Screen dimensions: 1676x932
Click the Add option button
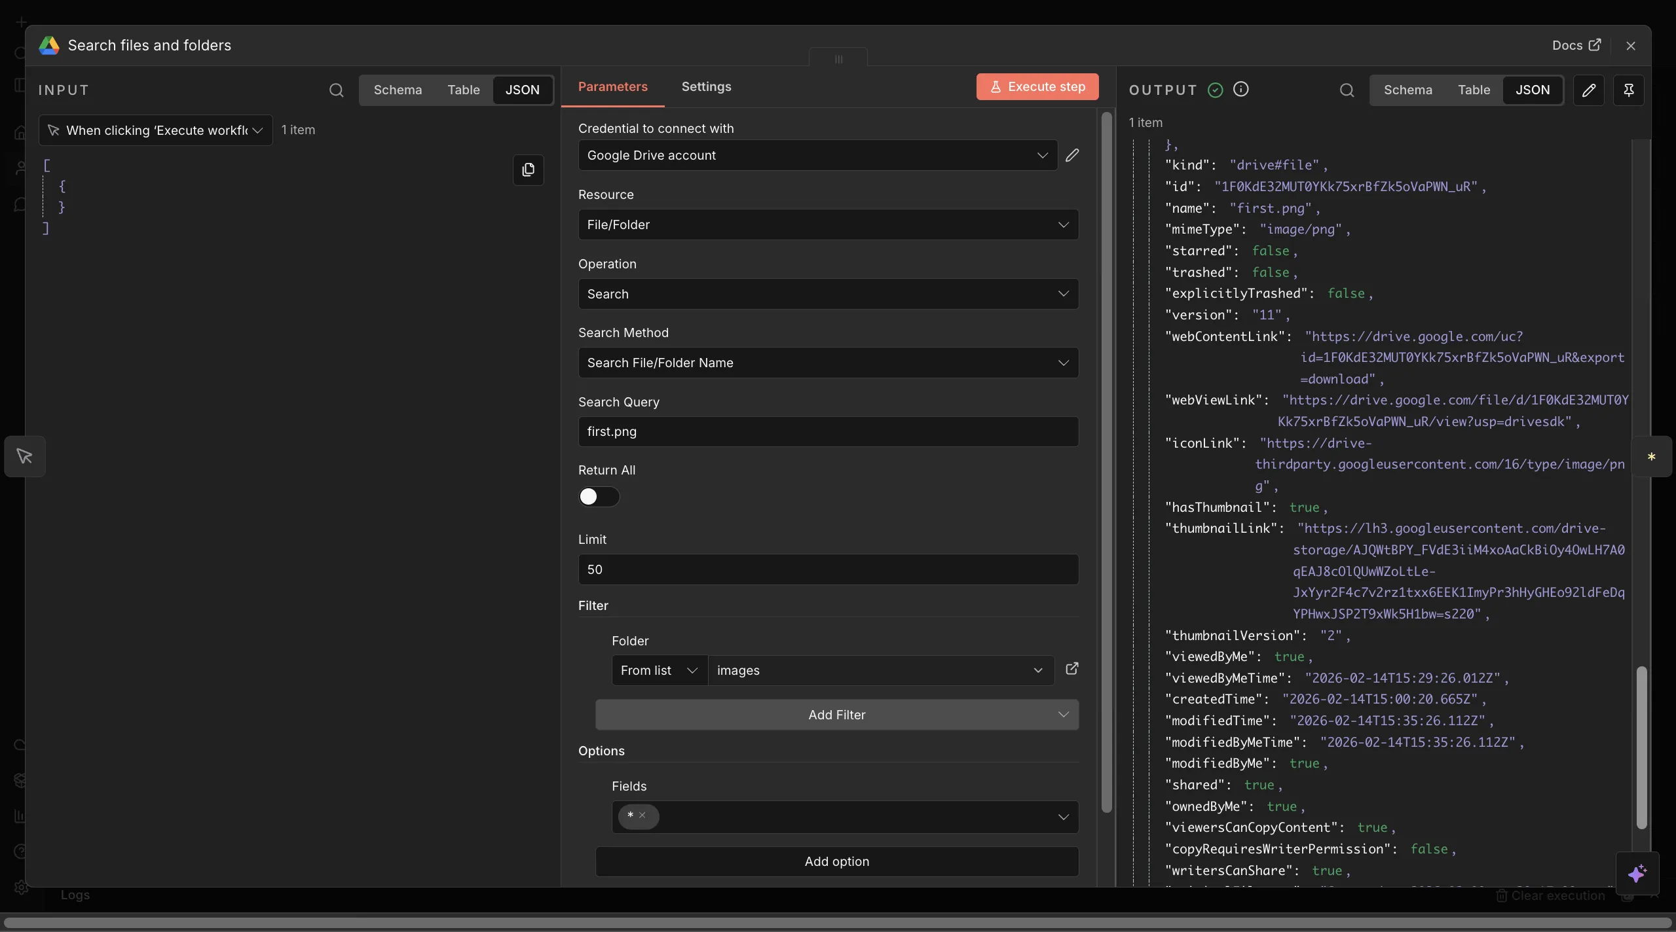click(x=836, y=861)
